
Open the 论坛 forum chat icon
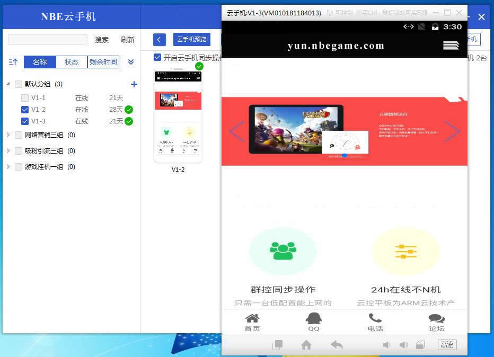[436, 318]
